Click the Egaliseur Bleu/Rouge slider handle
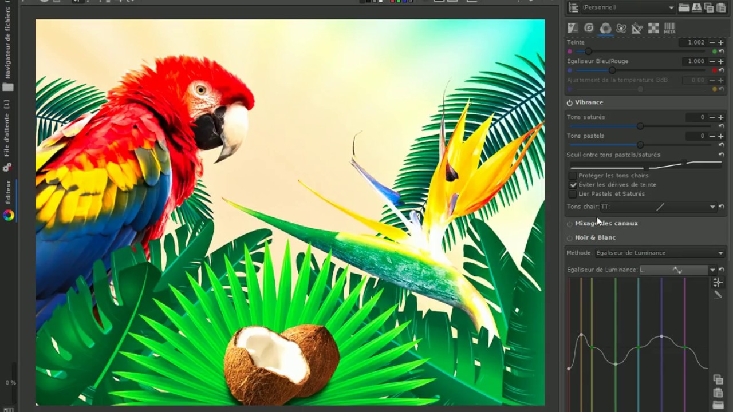This screenshot has width=733, height=412. click(612, 70)
